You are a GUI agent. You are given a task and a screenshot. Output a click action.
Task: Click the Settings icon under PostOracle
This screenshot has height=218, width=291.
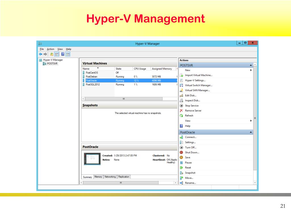182,142
